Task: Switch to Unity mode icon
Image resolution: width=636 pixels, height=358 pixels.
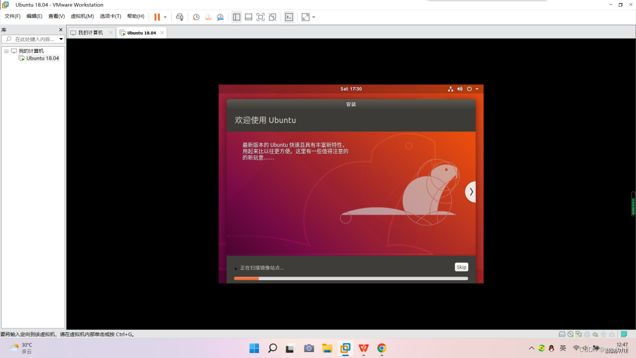Action: pos(273,17)
